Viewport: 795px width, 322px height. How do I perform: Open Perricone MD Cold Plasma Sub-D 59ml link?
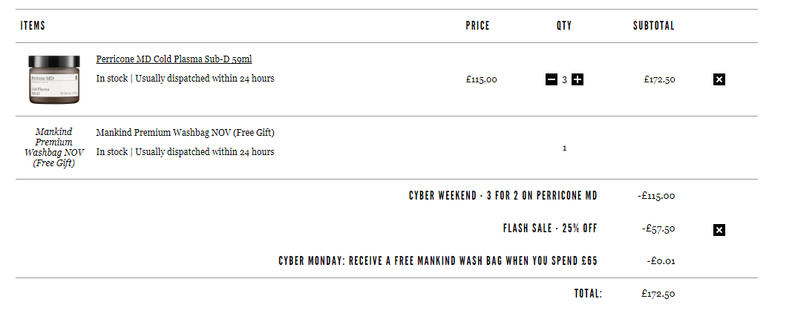point(174,59)
